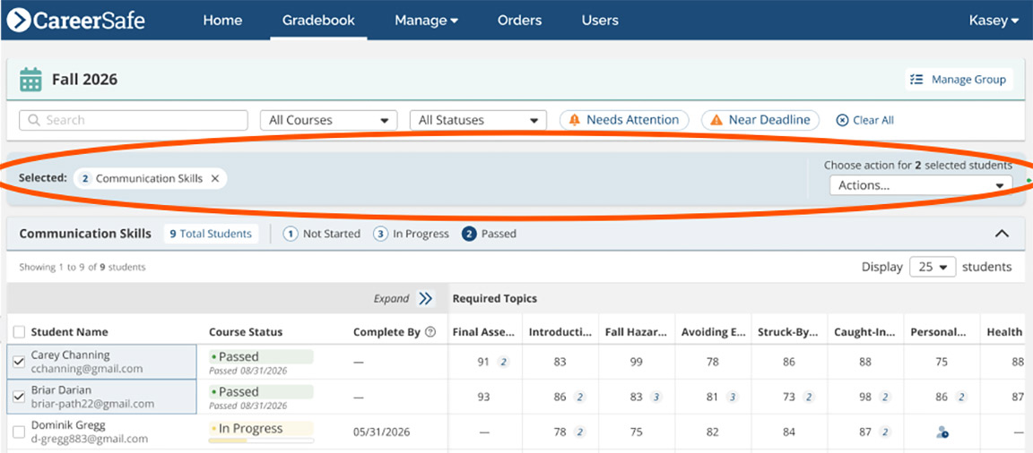Click Briar Darian's Passed status
Viewport: 1033px width, 453px height.
(x=261, y=392)
